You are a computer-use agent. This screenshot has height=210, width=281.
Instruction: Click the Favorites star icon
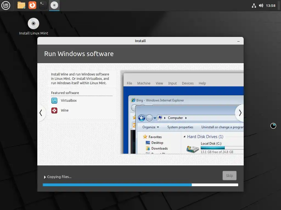pos(145,137)
